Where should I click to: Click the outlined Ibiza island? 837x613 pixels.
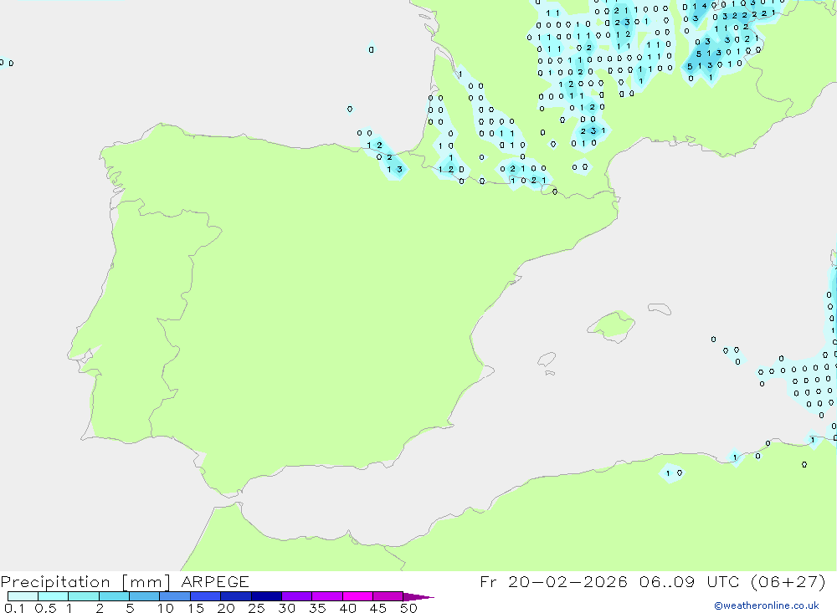click(x=547, y=360)
